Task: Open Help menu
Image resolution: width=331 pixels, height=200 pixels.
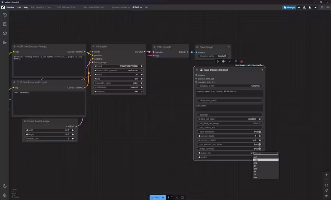Action: pos(26,7)
